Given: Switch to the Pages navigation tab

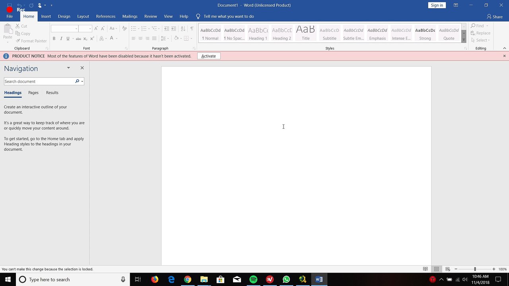Looking at the screenshot, I should click(x=33, y=93).
